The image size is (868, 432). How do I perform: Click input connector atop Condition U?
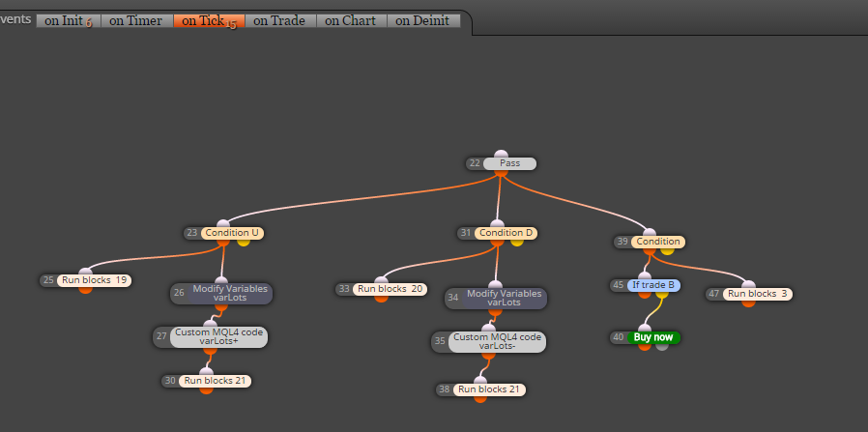223,224
